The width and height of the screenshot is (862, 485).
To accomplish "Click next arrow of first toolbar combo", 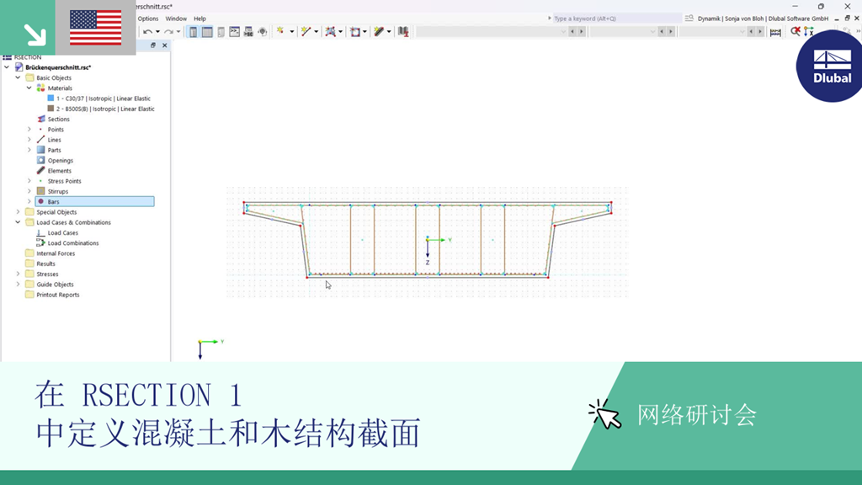I will (x=581, y=32).
